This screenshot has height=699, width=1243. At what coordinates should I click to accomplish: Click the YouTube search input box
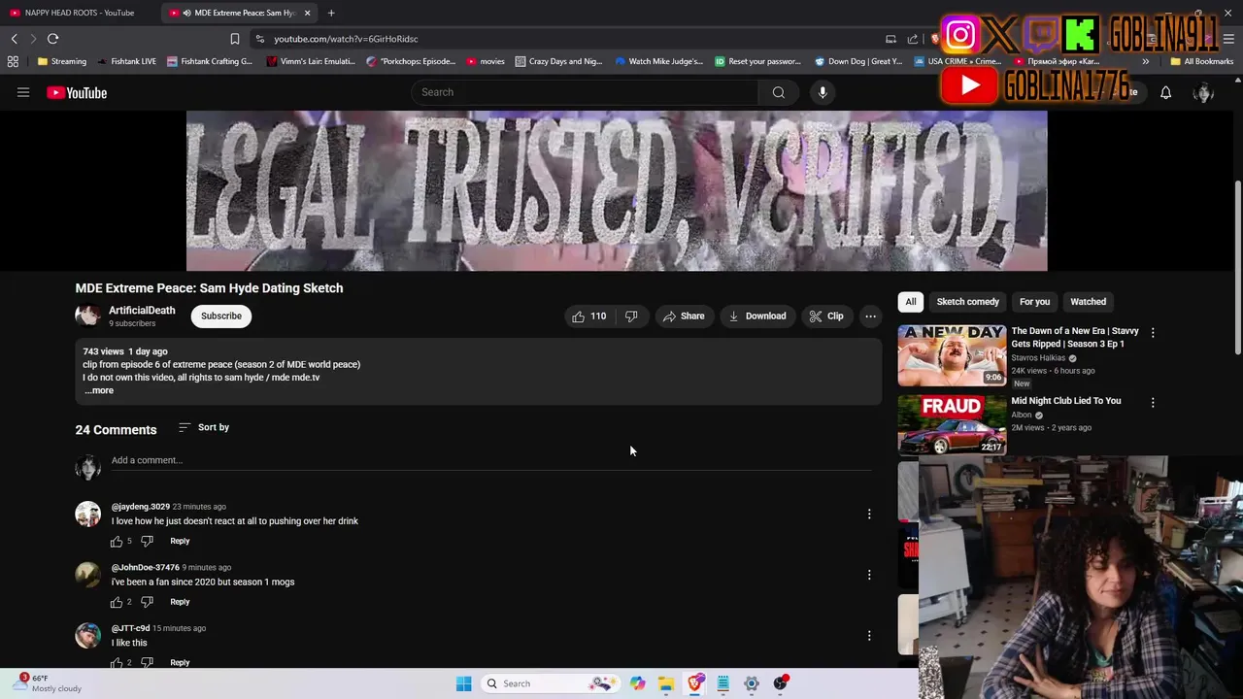tap(586, 92)
